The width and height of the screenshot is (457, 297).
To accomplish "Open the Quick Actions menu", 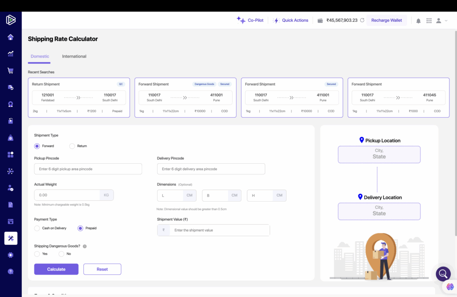I will [291, 21].
